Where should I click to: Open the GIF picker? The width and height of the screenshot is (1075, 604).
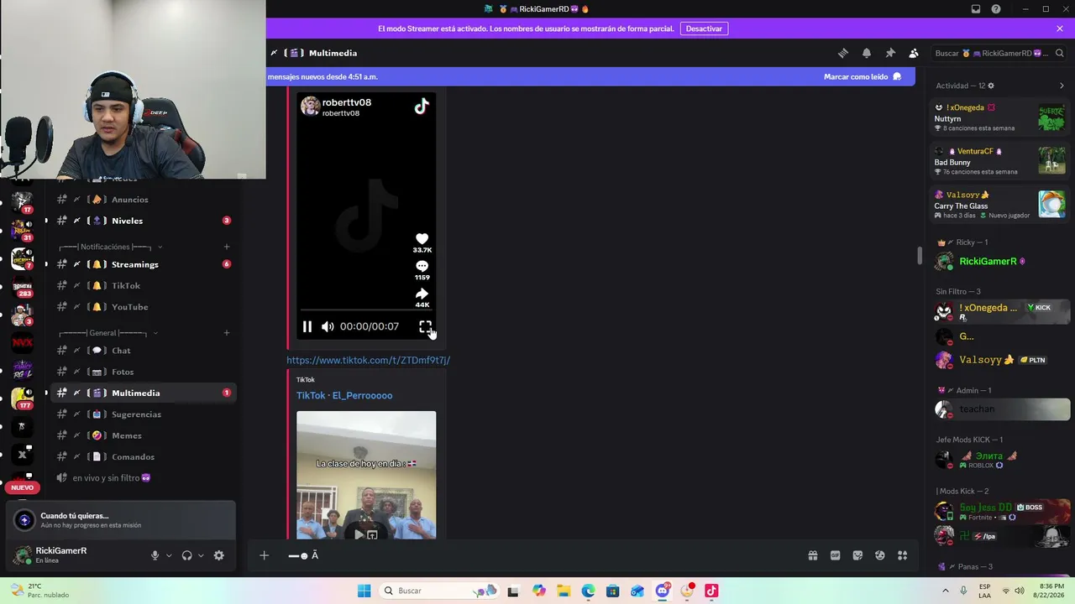click(x=835, y=555)
